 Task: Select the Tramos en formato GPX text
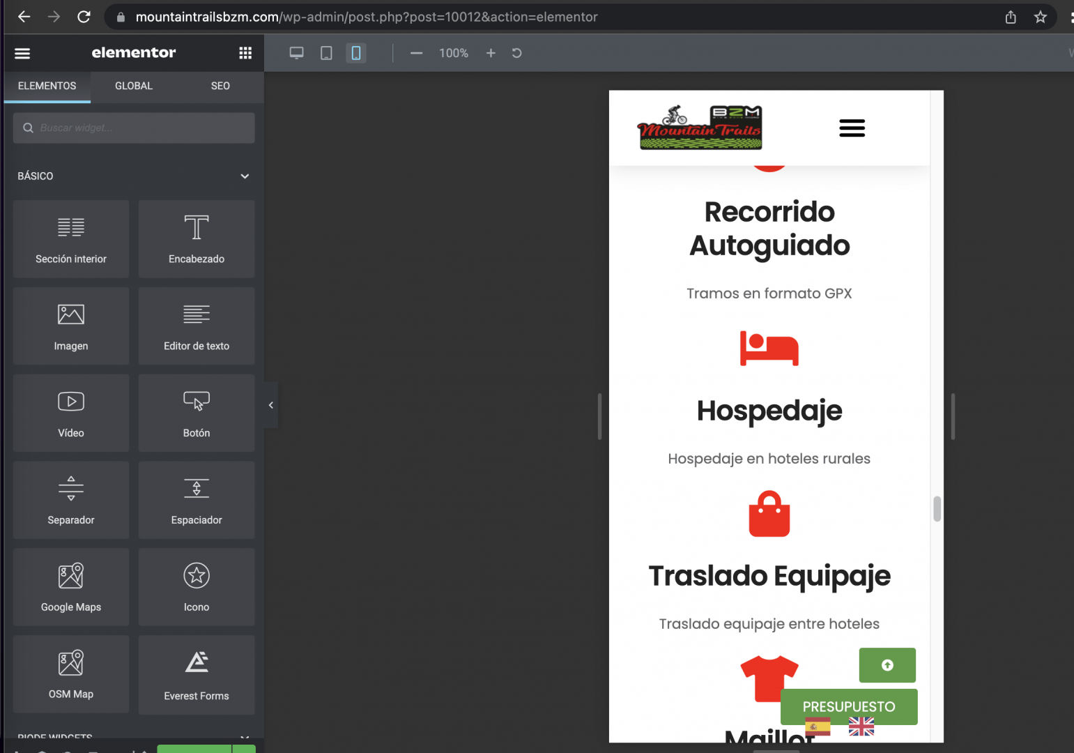tap(769, 294)
